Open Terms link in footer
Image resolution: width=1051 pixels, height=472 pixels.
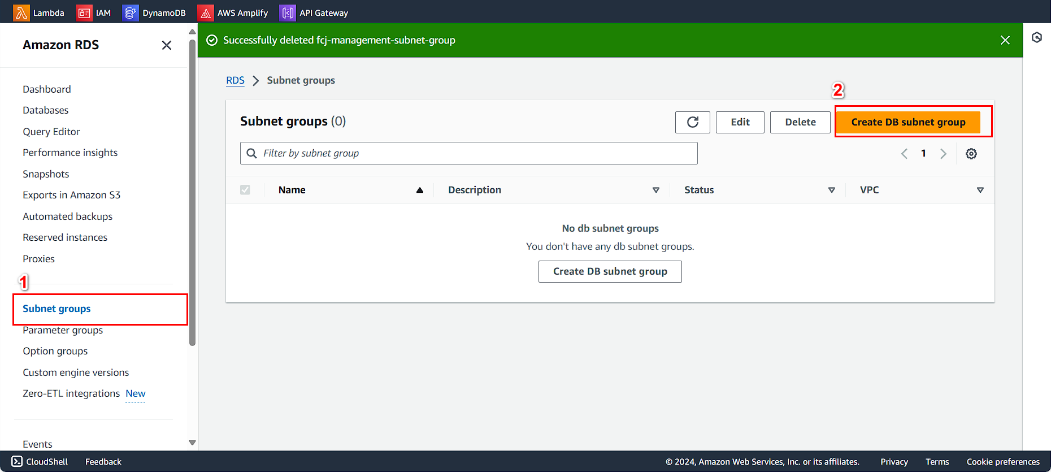937,462
